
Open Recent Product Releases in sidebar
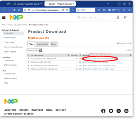click(14, 47)
